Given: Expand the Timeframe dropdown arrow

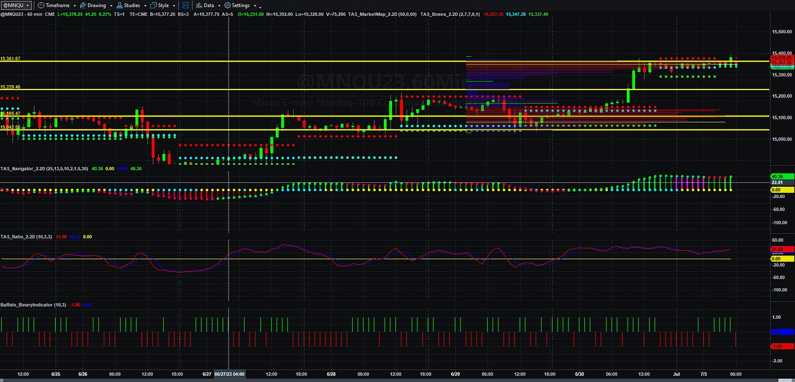Looking at the screenshot, I should click(x=75, y=5).
